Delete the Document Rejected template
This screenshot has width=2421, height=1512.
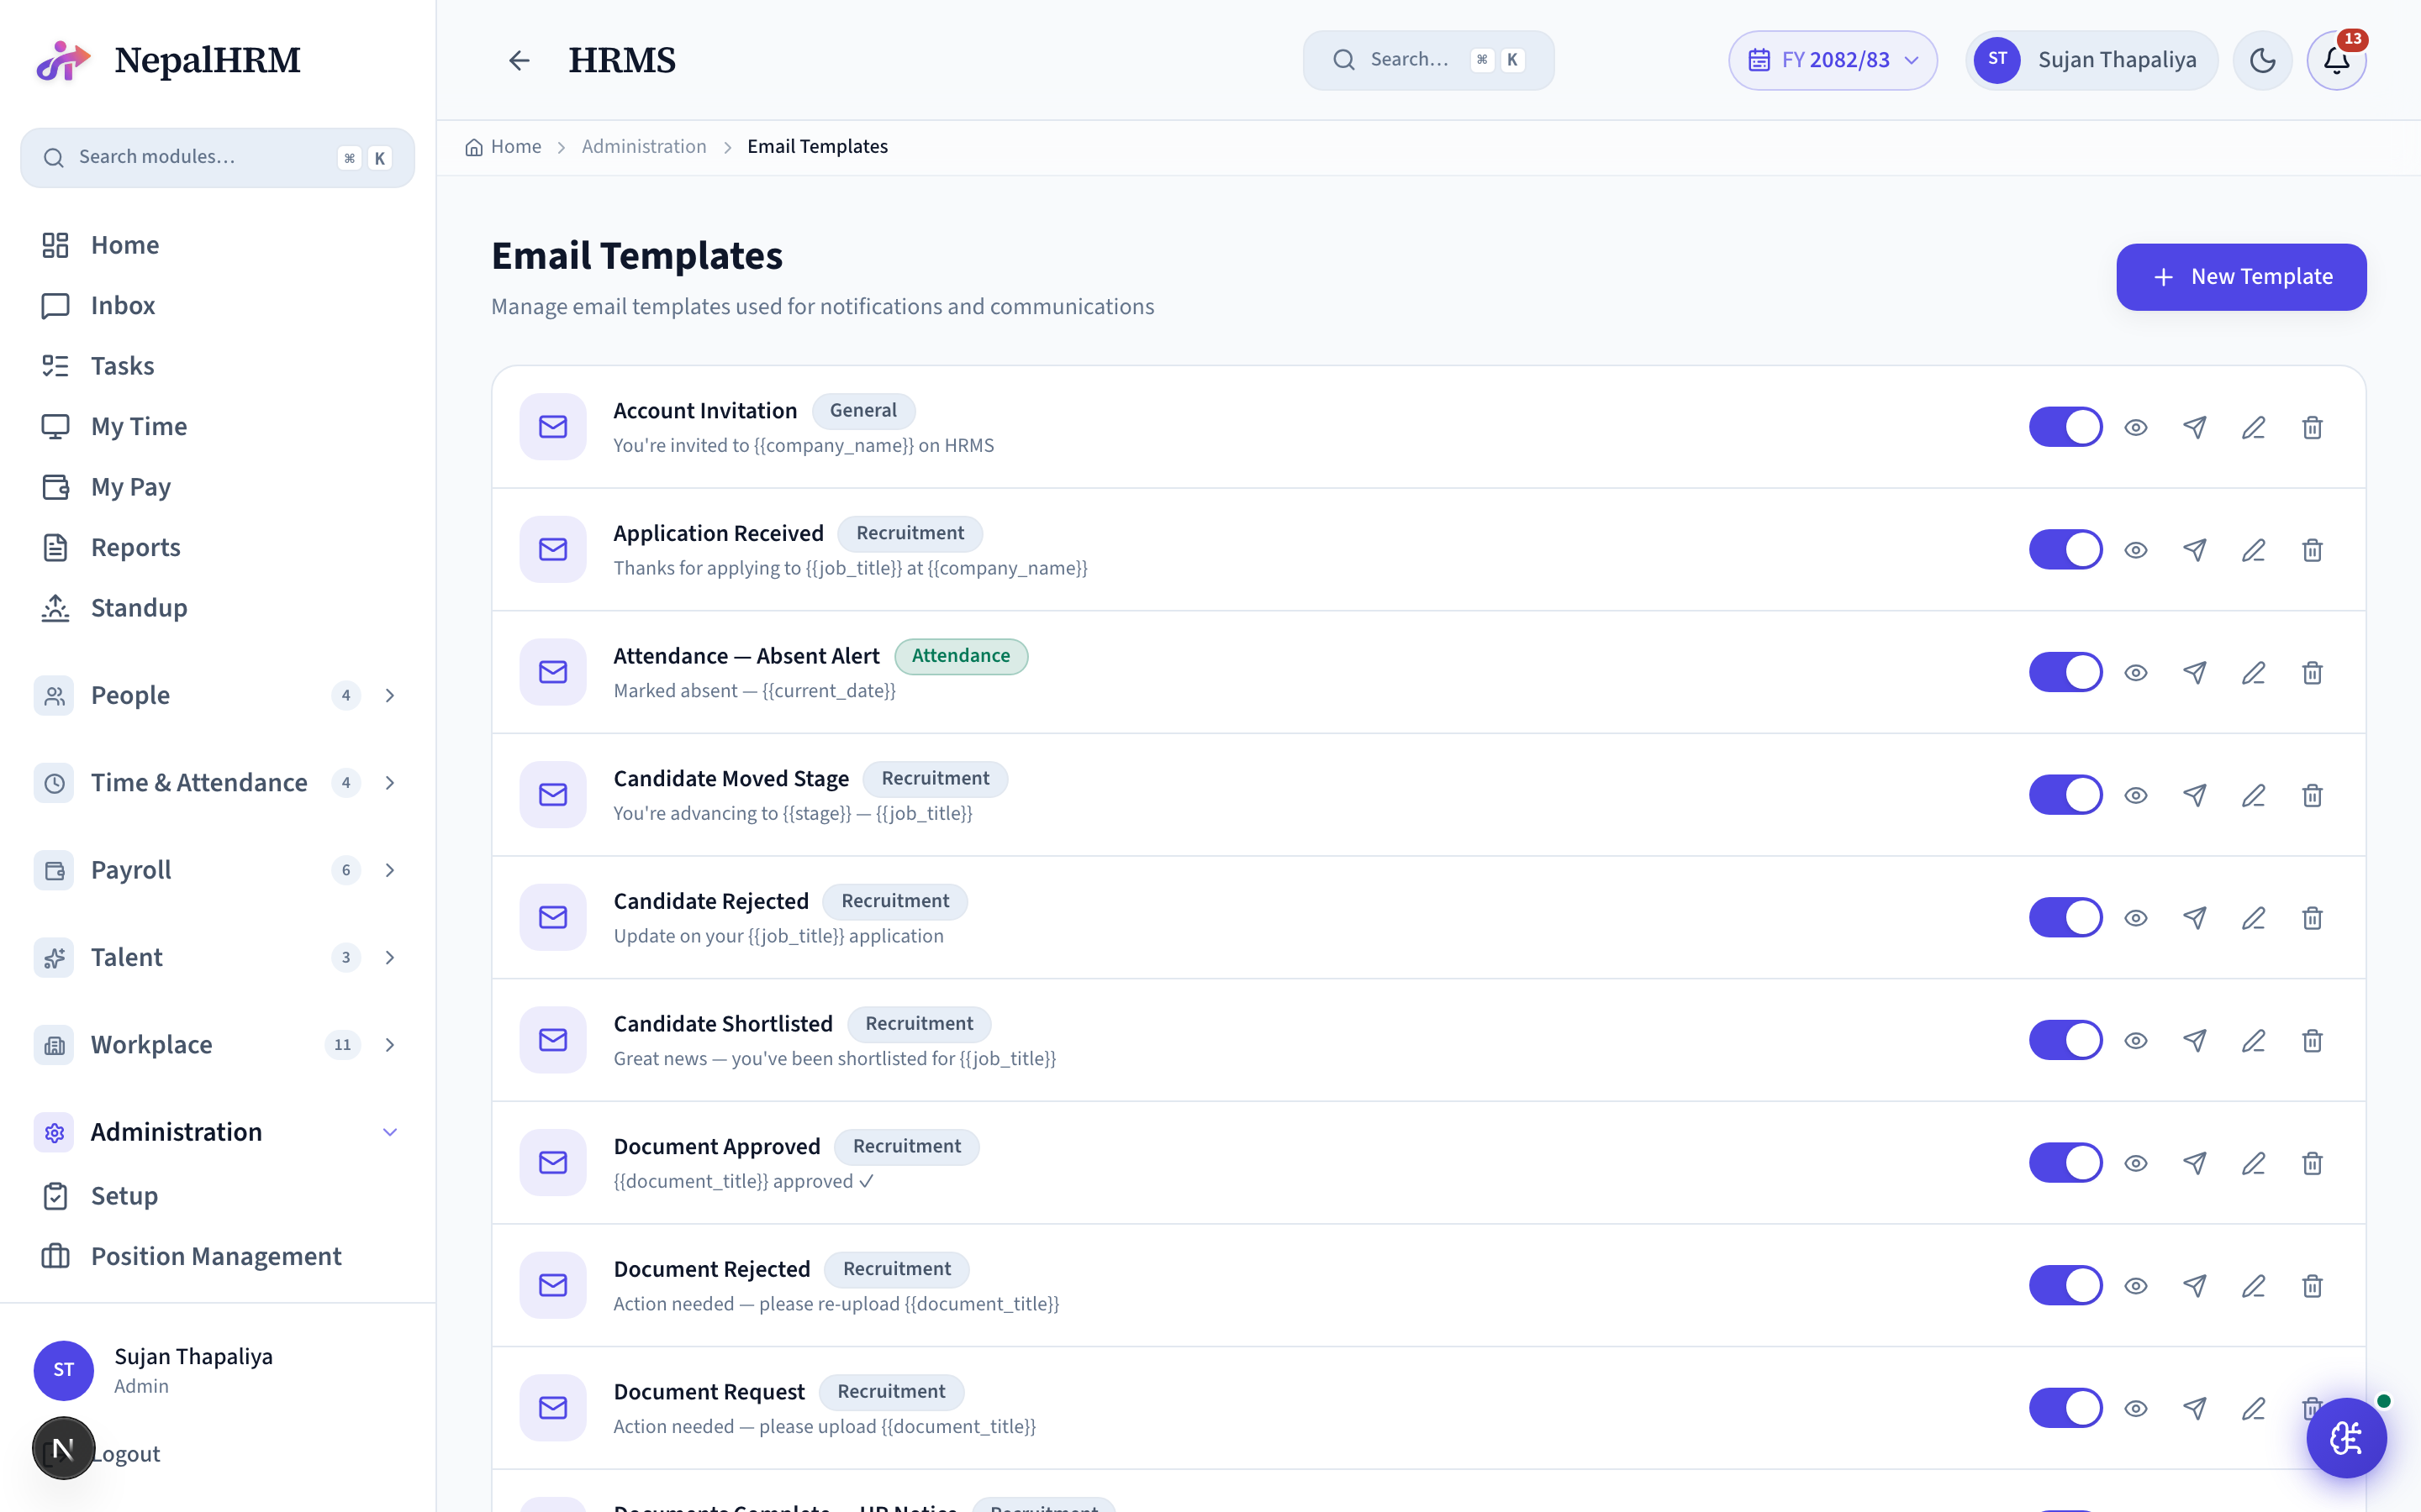click(x=2312, y=1286)
